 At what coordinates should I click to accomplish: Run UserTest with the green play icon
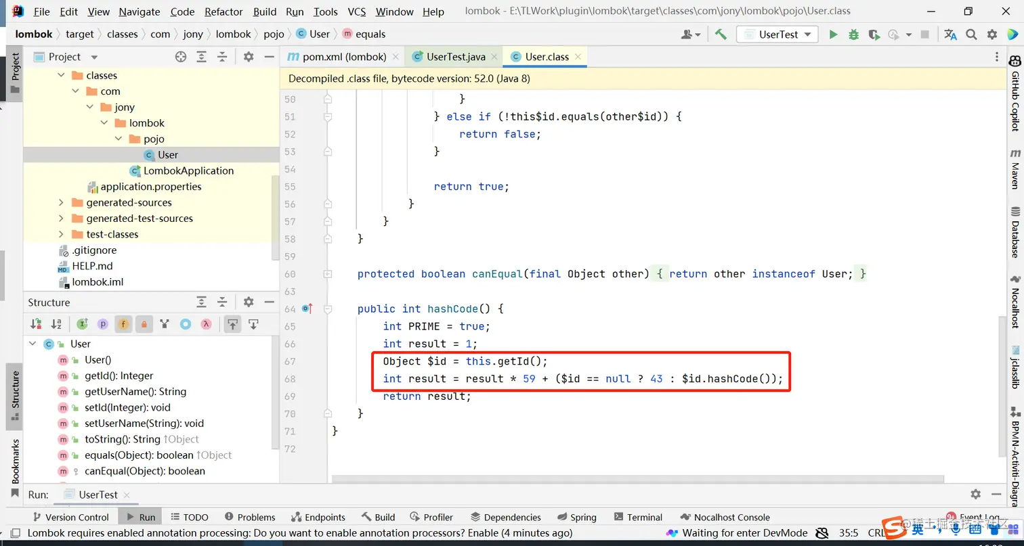tap(833, 35)
